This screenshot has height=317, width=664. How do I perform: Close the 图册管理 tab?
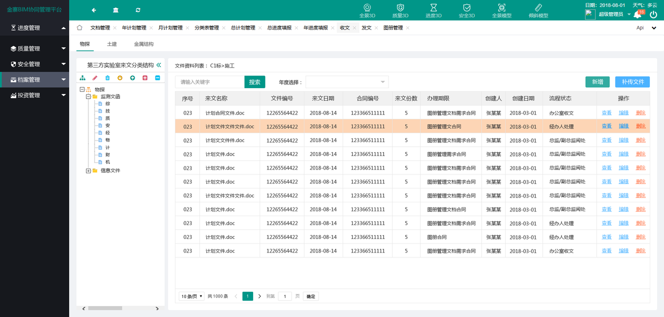pyautogui.click(x=408, y=28)
